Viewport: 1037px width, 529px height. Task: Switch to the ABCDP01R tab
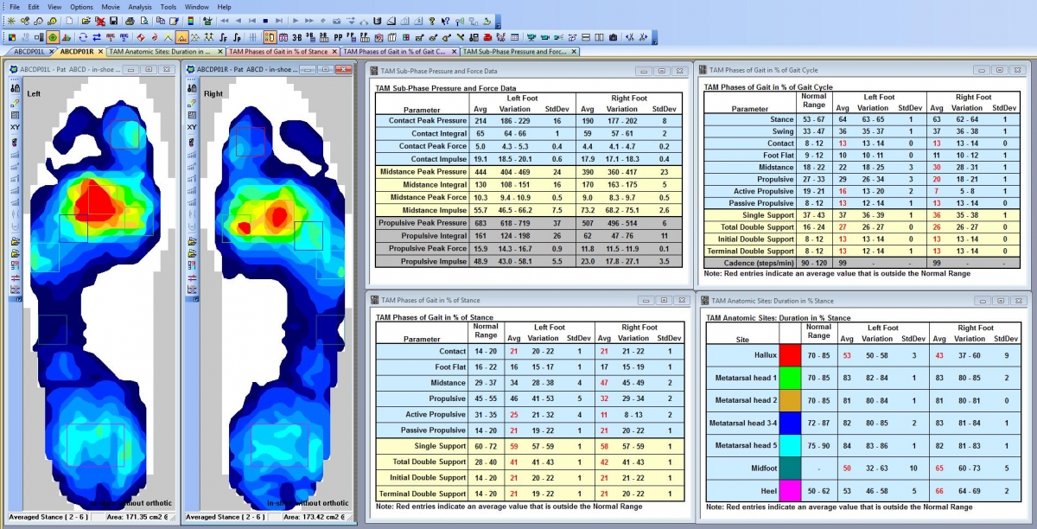pyautogui.click(x=78, y=52)
